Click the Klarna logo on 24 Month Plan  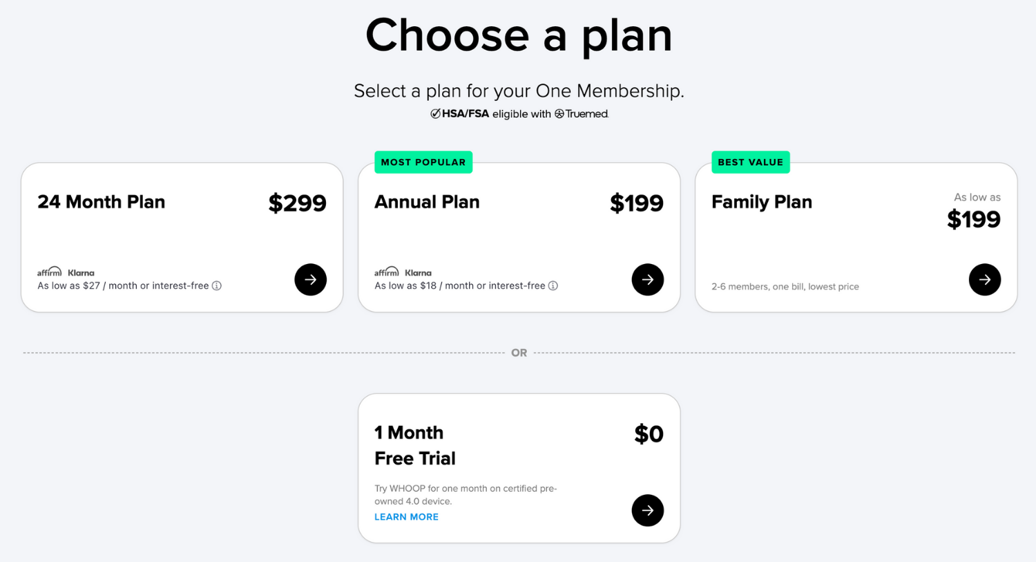(x=81, y=273)
